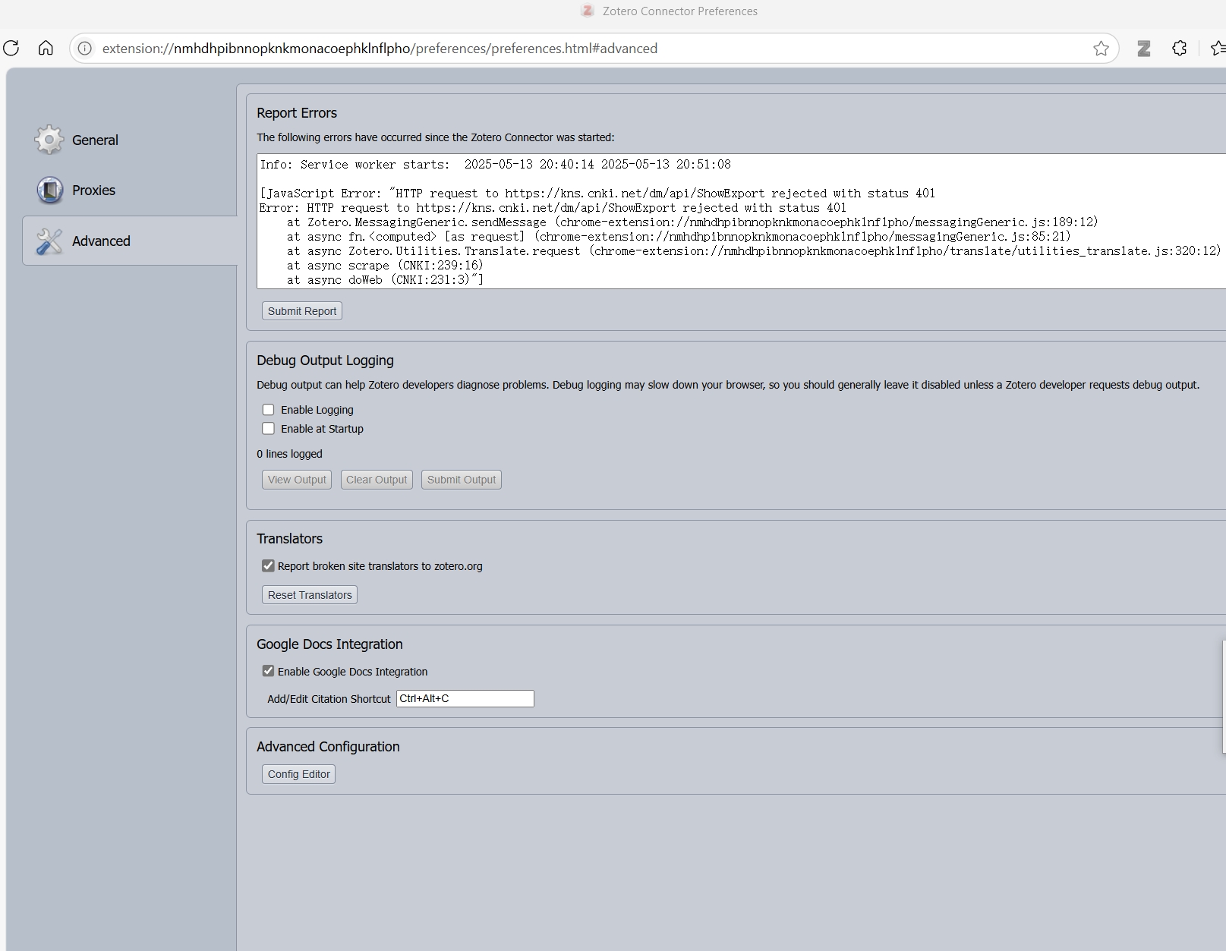Click the 'Google Docs Integration' heading
1226x951 pixels.
(329, 644)
